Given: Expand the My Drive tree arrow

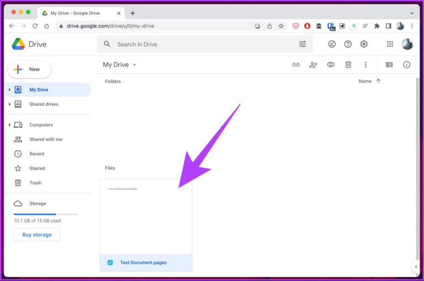Looking at the screenshot, I should coord(9,90).
